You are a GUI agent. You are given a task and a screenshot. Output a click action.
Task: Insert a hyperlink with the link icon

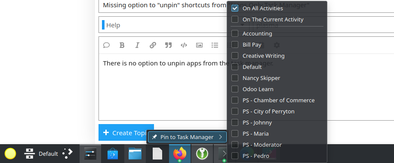[153, 45]
